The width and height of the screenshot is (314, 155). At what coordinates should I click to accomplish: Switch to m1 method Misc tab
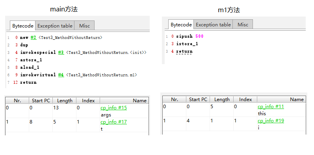tap(243, 25)
